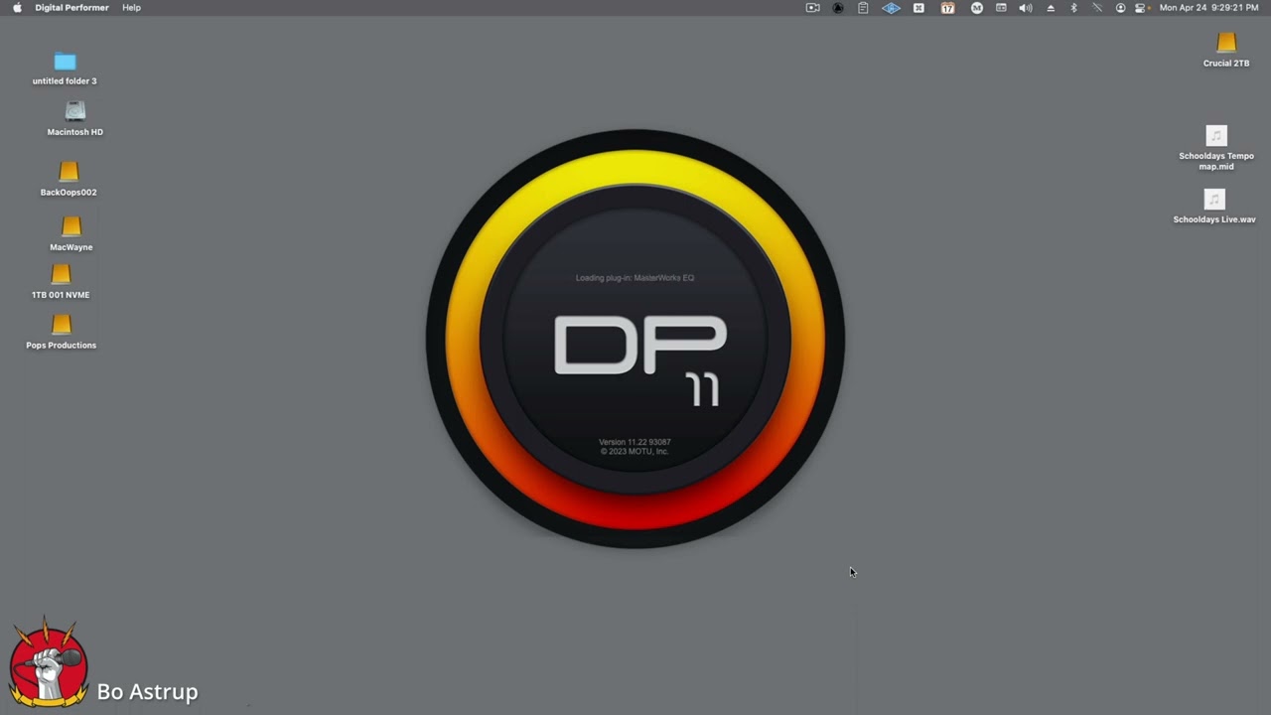Click the 'BackOops002' label
The width and height of the screenshot is (1271, 715).
tap(69, 193)
